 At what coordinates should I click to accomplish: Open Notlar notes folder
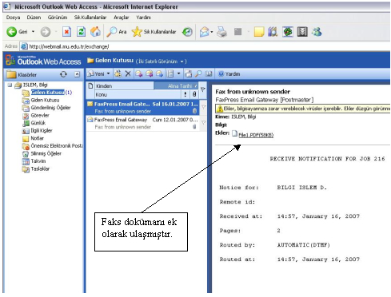pos(37,138)
